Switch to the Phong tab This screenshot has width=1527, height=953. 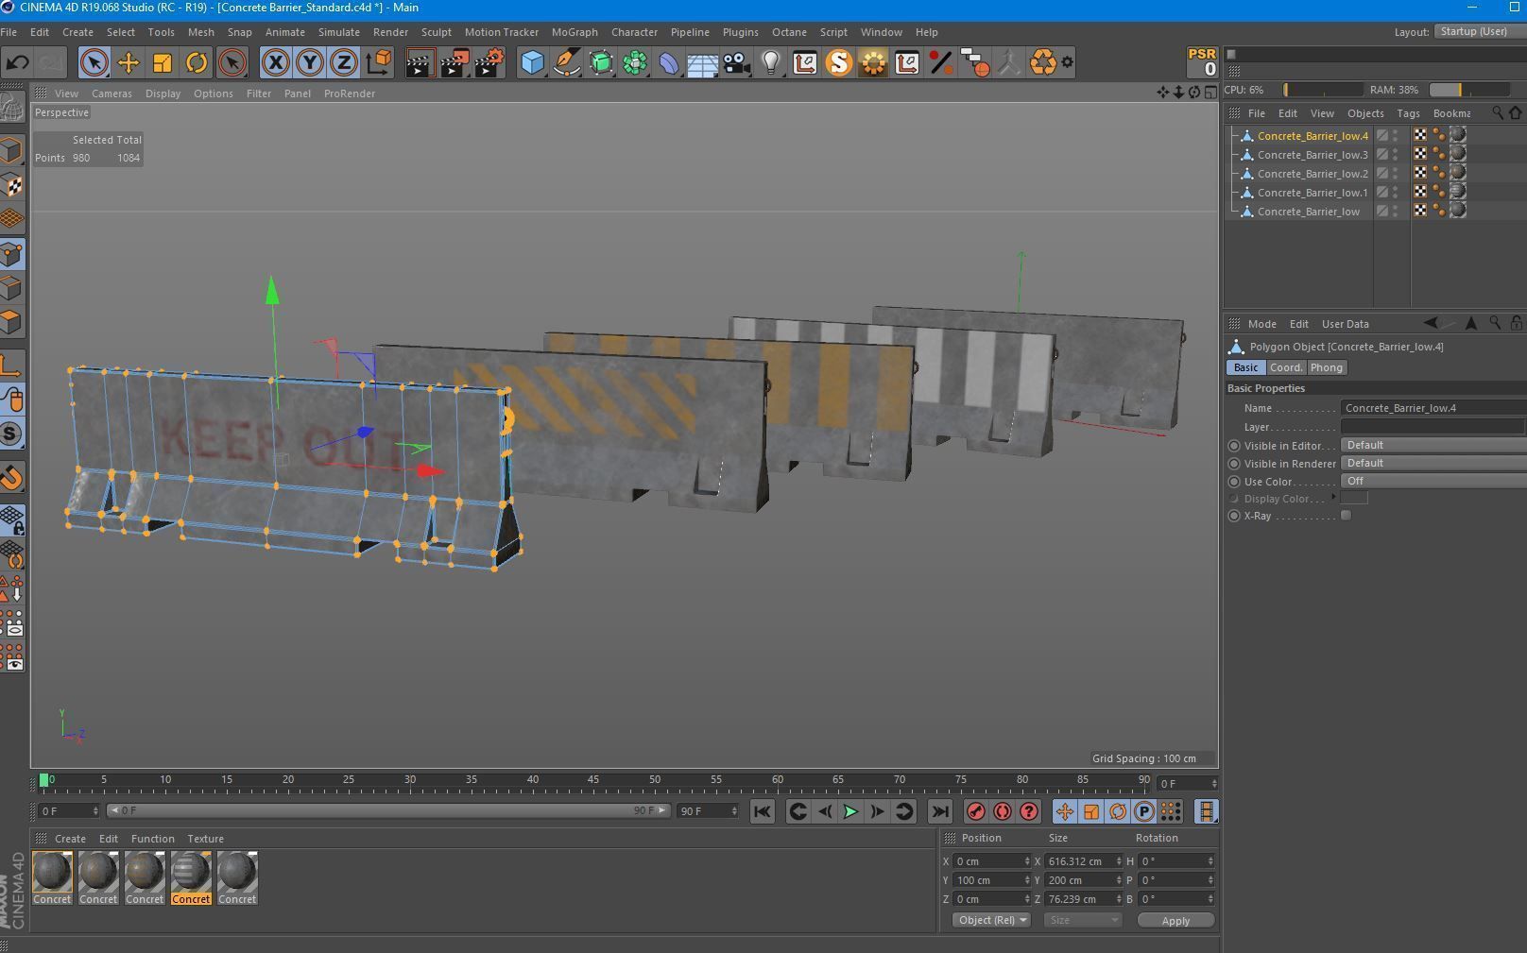(x=1326, y=367)
